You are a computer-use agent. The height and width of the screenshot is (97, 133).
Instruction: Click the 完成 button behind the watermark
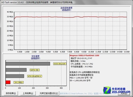click(x=124, y=93)
